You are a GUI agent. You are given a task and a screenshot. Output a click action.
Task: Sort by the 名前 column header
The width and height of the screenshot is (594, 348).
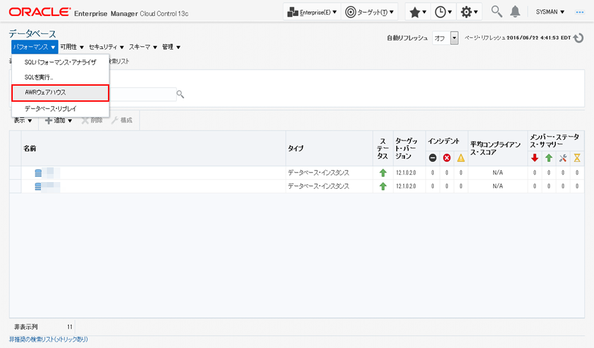(x=29, y=148)
